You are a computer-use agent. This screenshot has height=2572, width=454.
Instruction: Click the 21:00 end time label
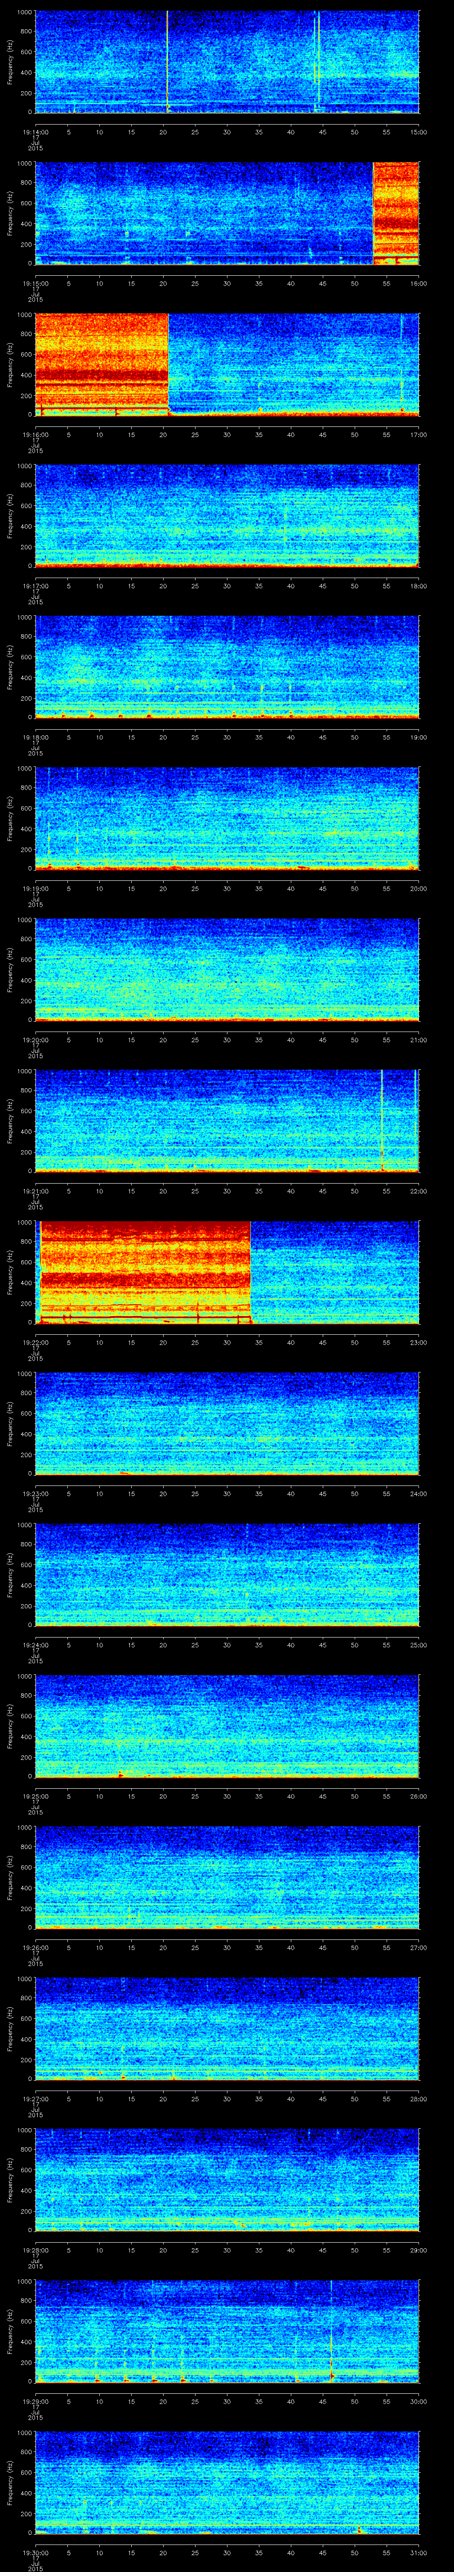pyautogui.click(x=419, y=1040)
